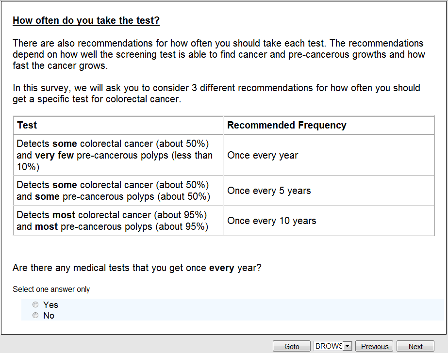Image resolution: width=448 pixels, height=353 pixels.
Task: Click the Goto button
Action: coord(292,346)
